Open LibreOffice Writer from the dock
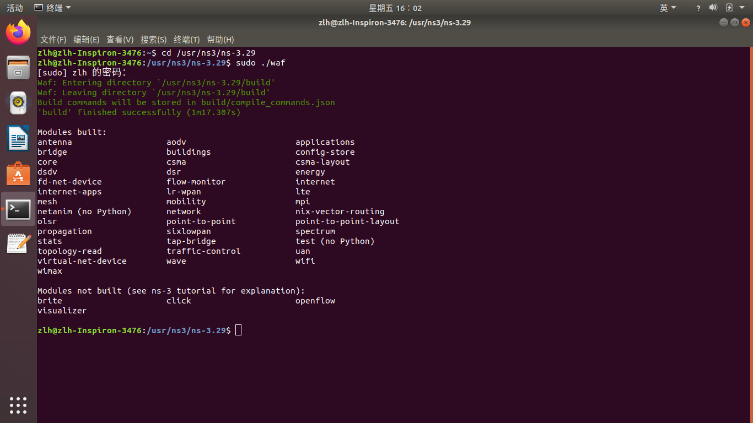 tap(18, 138)
